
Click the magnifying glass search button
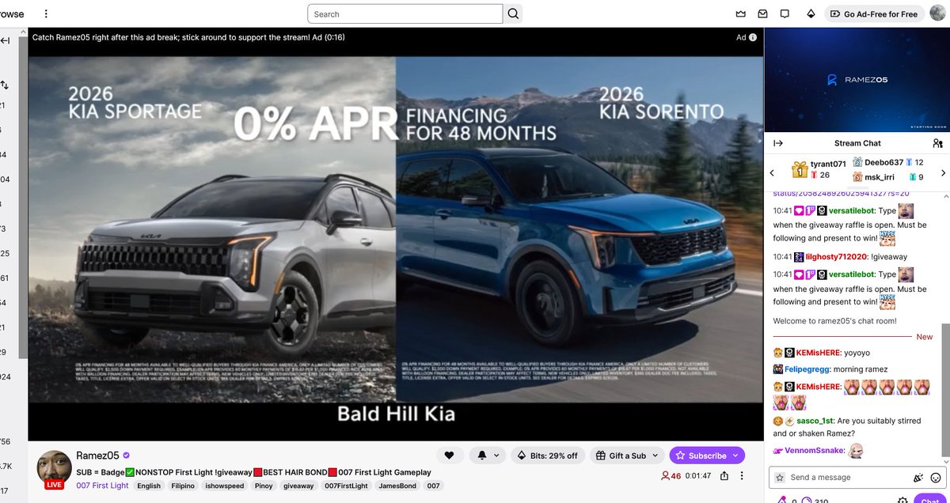pos(513,14)
